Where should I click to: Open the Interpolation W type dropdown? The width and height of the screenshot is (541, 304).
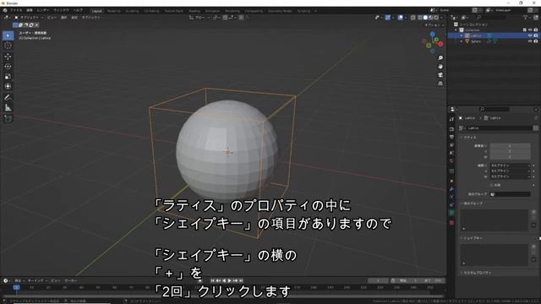click(510, 176)
